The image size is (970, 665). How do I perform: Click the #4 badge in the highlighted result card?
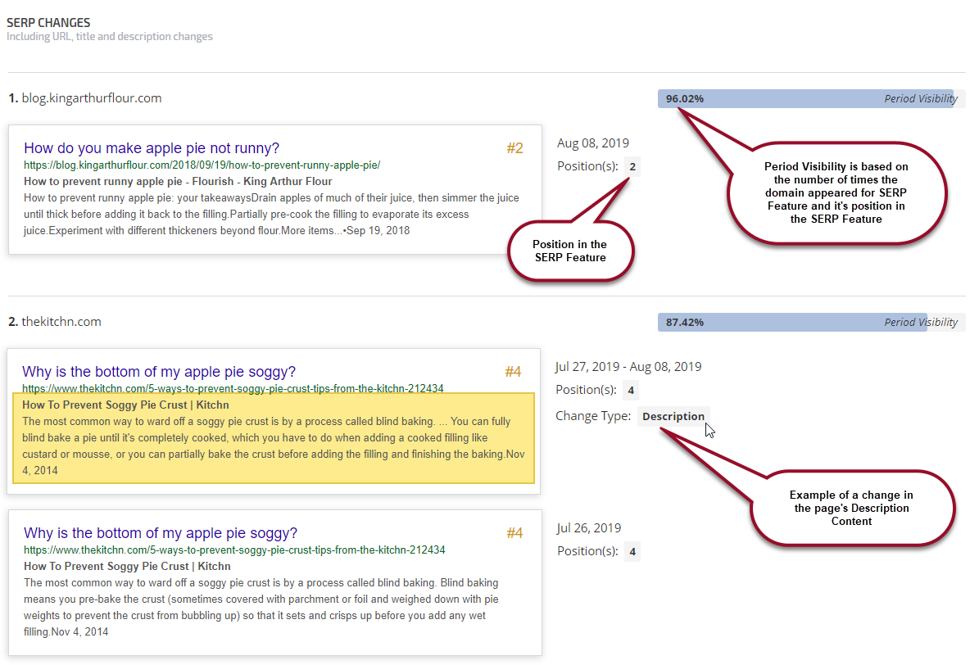tap(513, 372)
